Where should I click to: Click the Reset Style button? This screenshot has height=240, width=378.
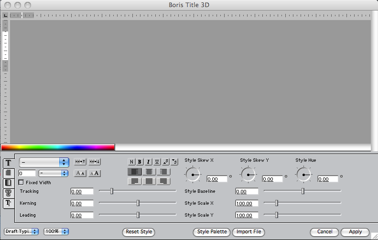click(x=139, y=232)
